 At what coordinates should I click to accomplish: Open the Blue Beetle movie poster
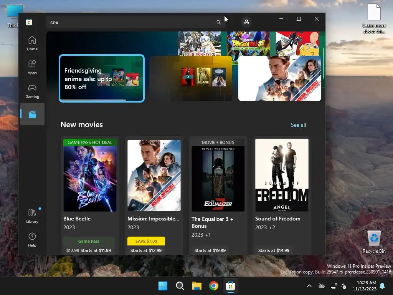click(x=90, y=175)
